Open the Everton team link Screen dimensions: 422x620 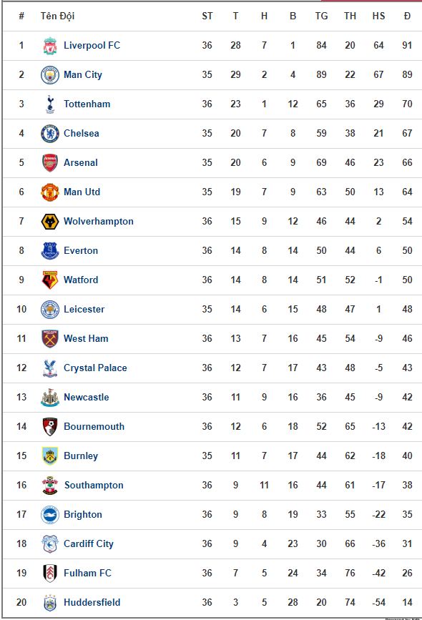point(81,251)
